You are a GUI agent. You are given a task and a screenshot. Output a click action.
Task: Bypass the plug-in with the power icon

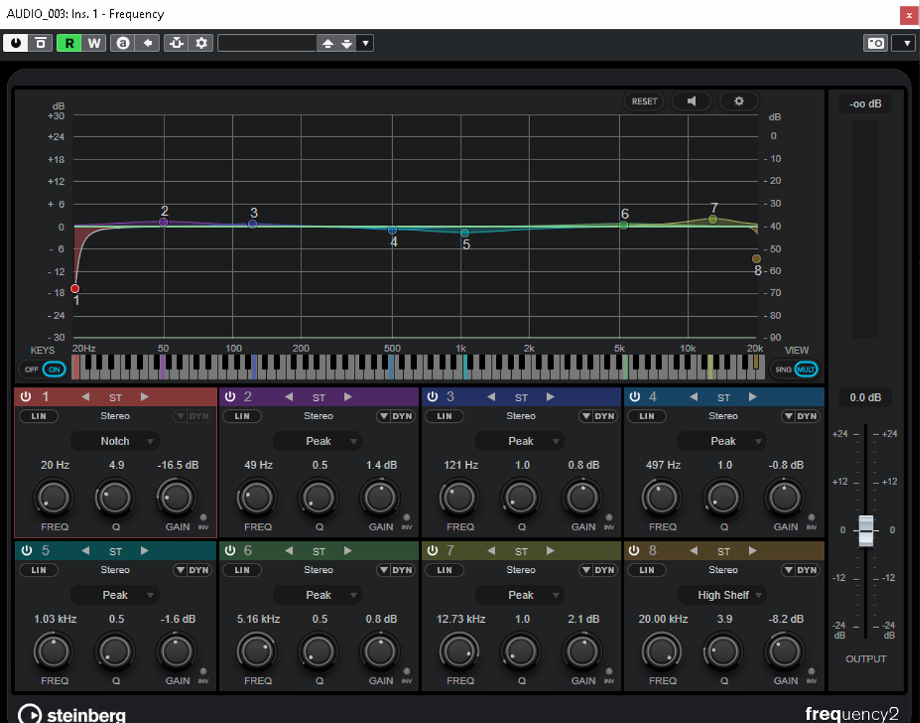pyautogui.click(x=15, y=43)
